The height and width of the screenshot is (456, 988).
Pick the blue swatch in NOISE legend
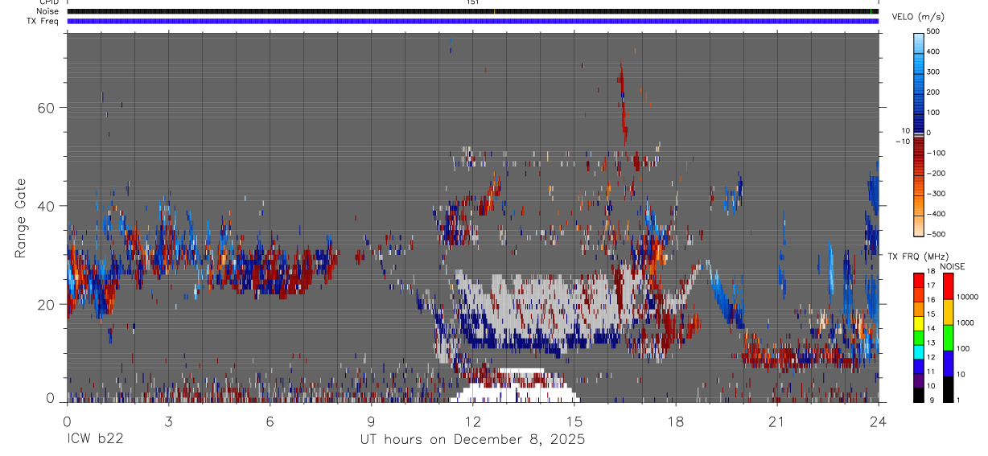(x=947, y=363)
